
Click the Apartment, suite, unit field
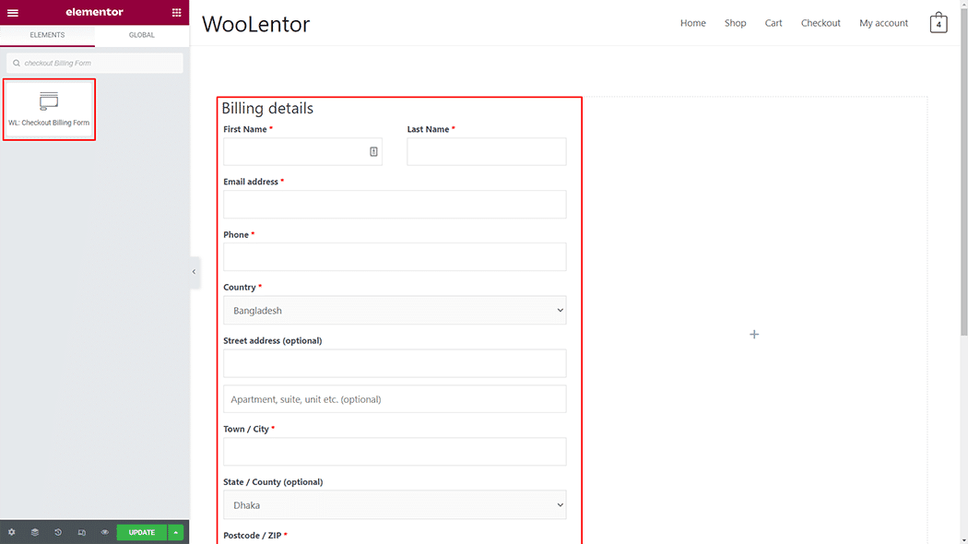point(395,399)
